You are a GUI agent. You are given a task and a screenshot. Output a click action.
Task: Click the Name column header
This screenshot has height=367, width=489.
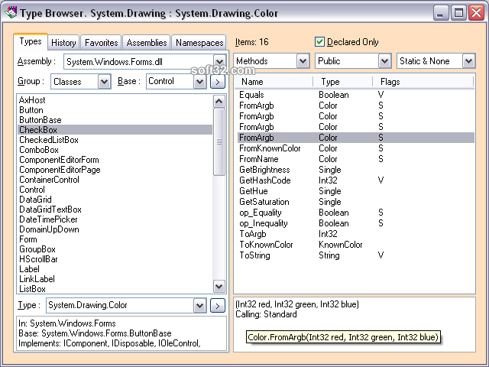pyautogui.click(x=274, y=82)
